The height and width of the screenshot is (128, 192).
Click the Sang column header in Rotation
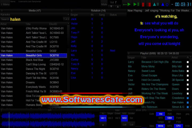click(x=102, y=15)
